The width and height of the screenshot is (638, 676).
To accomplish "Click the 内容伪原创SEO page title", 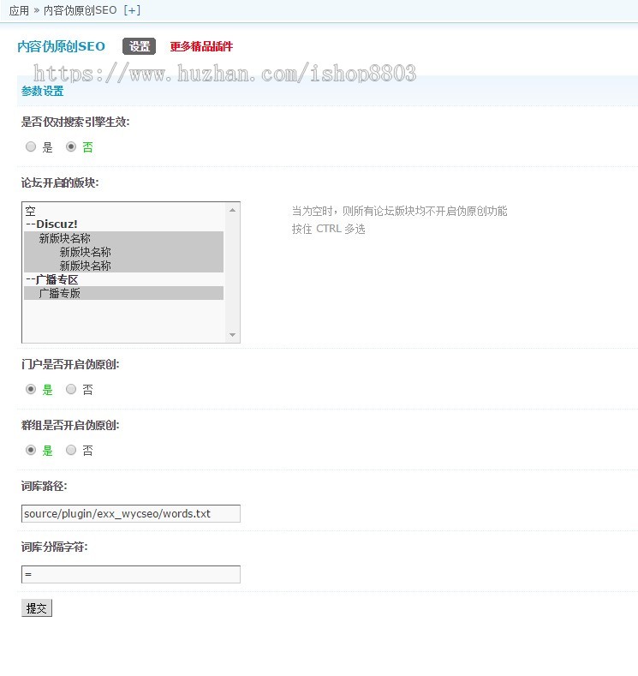I will [61, 46].
